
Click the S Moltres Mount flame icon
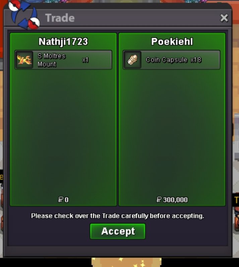(24, 60)
